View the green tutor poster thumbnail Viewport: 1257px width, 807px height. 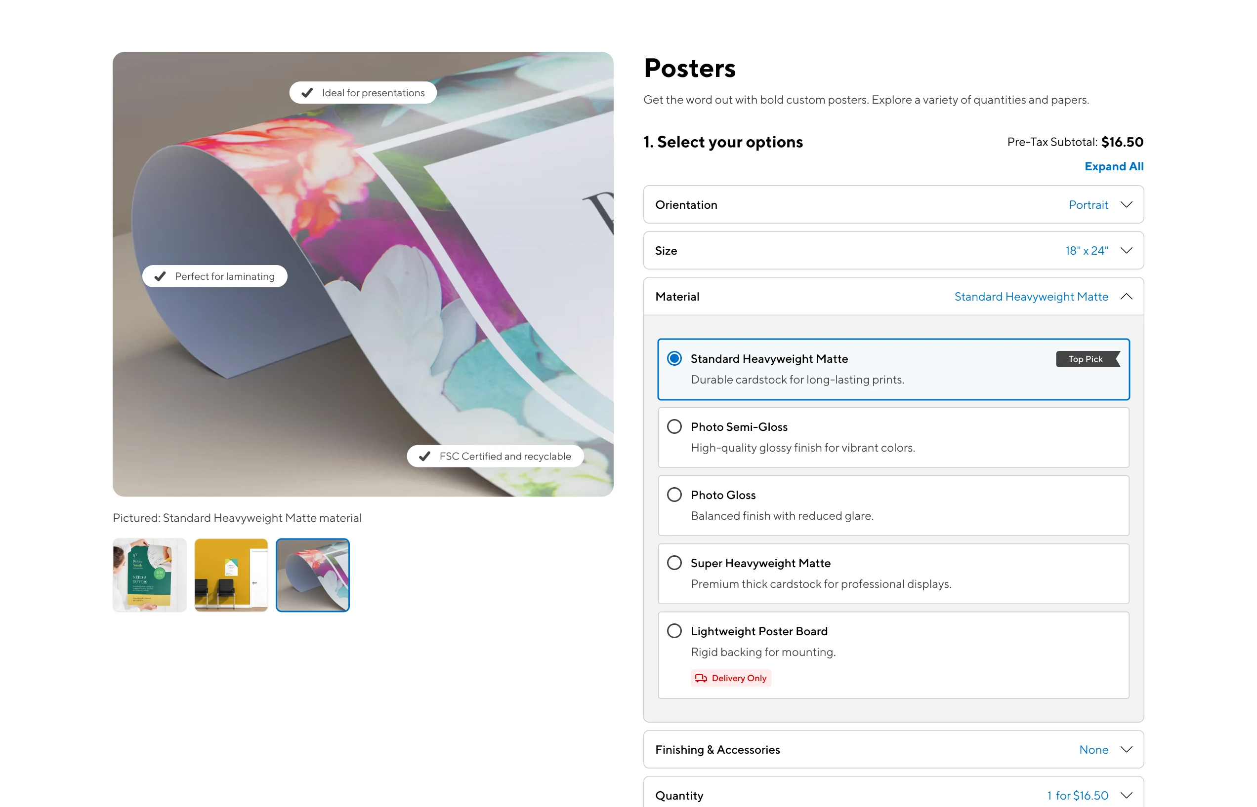coord(150,575)
